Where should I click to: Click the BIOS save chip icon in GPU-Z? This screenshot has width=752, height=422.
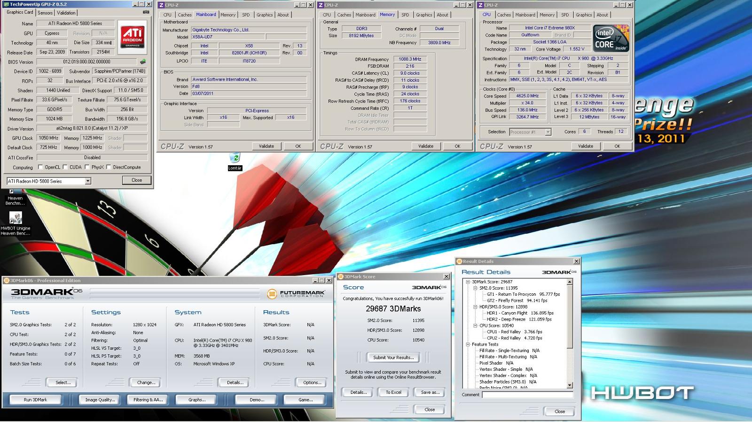pyautogui.click(x=143, y=61)
